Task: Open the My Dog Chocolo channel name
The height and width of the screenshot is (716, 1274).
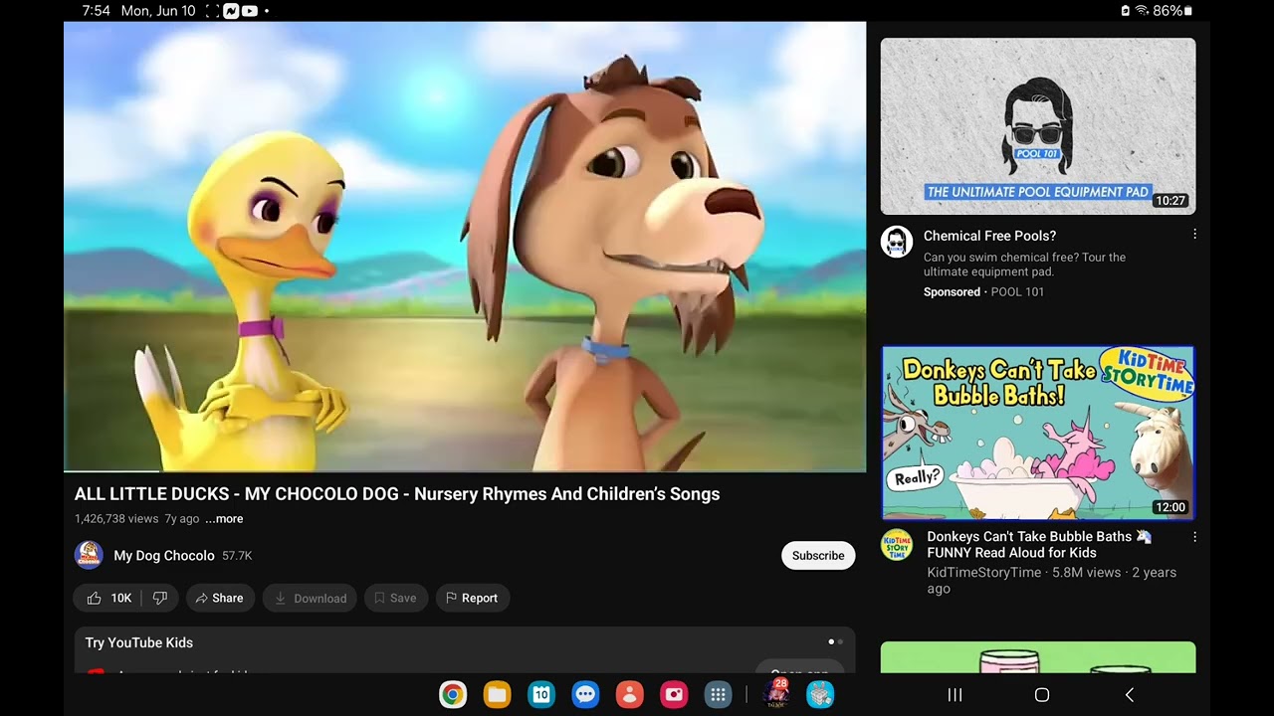Action: click(x=164, y=556)
